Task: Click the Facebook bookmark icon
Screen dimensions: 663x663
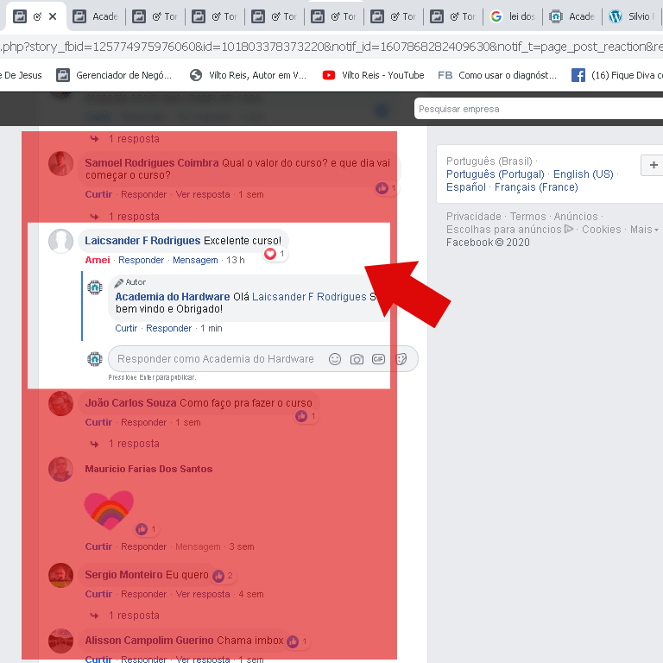Action: click(578, 75)
